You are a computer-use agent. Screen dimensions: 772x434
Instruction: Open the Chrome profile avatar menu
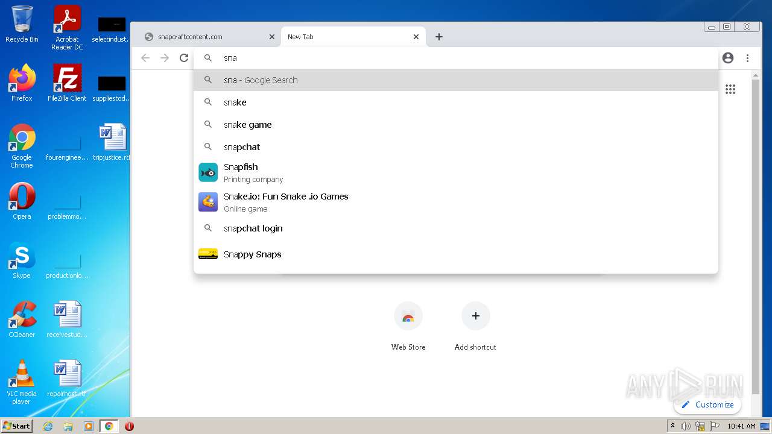point(728,58)
